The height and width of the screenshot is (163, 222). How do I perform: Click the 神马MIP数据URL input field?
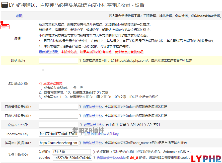click(x=58, y=143)
